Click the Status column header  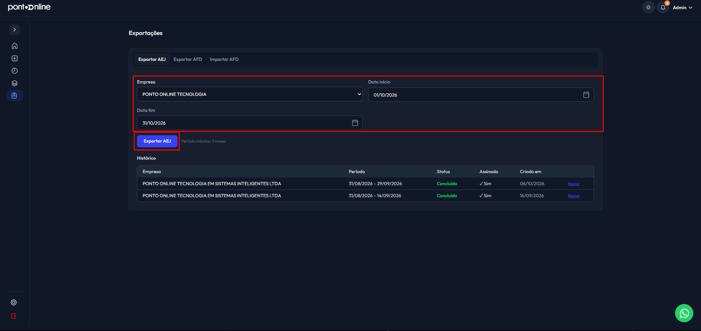pos(443,172)
